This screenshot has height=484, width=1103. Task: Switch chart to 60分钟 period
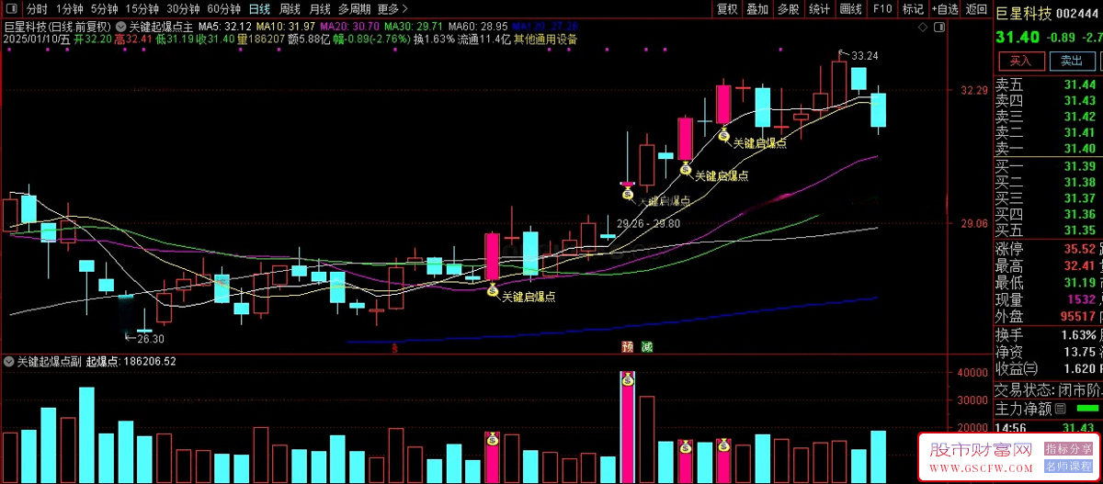pyautogui.click(x=223, y=9)
